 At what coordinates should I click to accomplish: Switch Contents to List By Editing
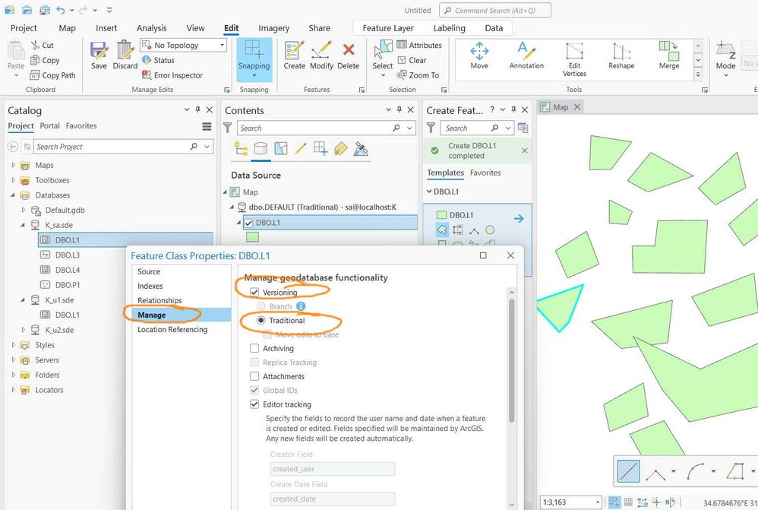[301, 148]
